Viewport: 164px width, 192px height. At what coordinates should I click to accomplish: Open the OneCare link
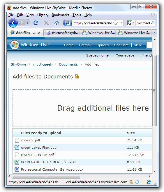tap(121, 45)
